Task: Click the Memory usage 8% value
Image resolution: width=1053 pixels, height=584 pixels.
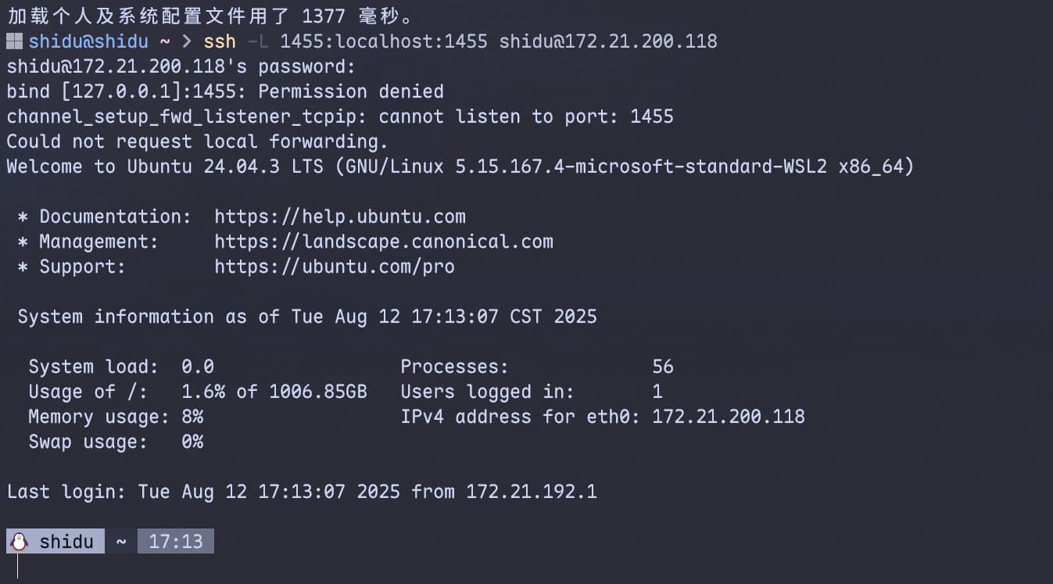Action: [192, 417]
